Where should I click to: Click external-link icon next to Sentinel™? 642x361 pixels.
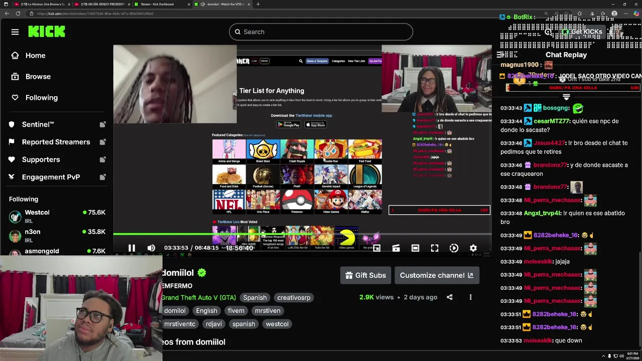click(102, 124)
